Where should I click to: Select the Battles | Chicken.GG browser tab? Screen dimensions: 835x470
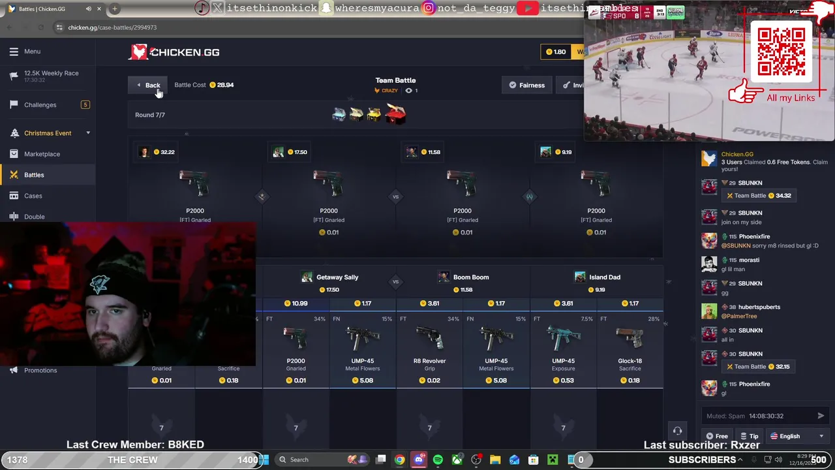point(55,8)
